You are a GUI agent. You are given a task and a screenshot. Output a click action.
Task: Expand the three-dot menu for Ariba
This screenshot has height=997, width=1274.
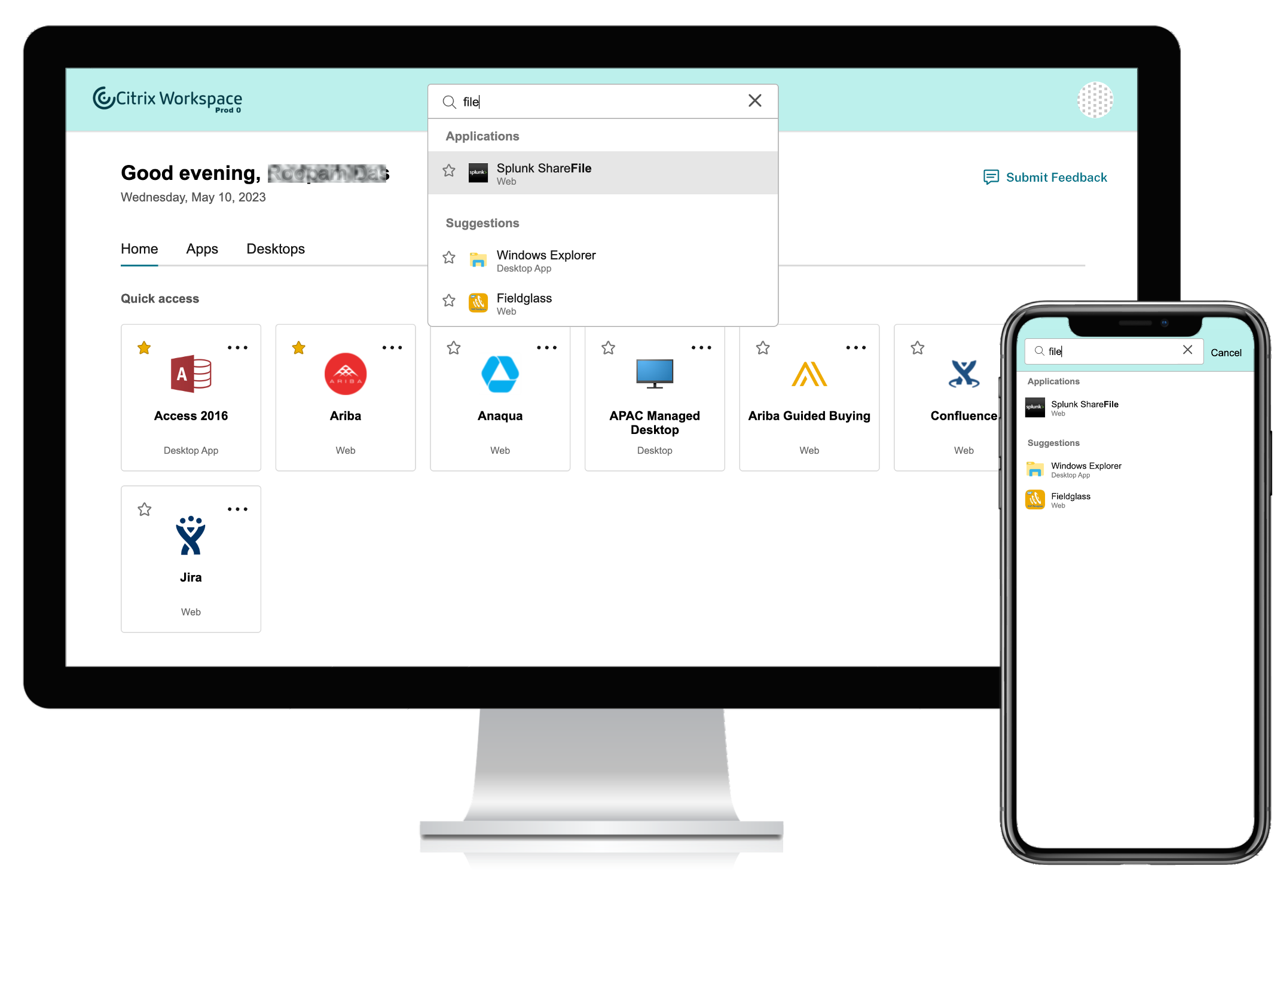click(x=391, y=347)
